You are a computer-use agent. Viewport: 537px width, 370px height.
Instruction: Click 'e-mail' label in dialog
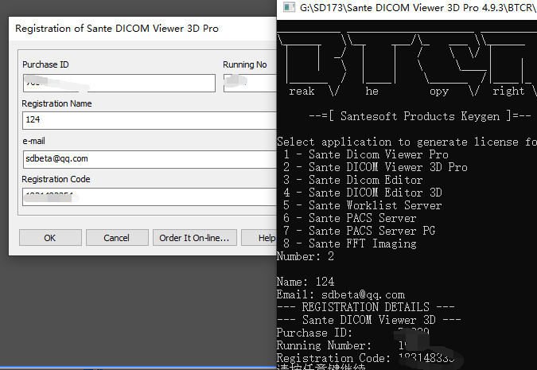[x=33, y=141]
